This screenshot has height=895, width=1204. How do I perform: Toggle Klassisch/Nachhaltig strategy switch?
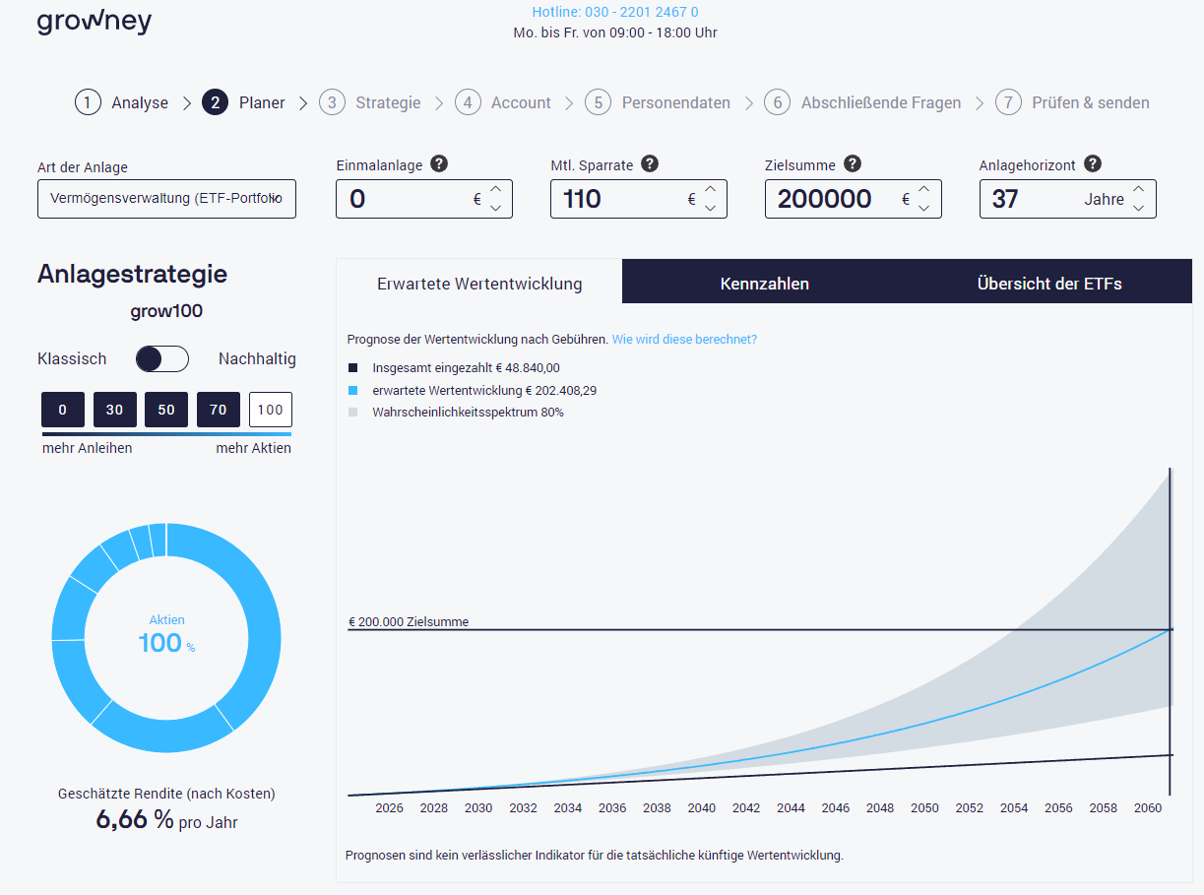point(162,359)
